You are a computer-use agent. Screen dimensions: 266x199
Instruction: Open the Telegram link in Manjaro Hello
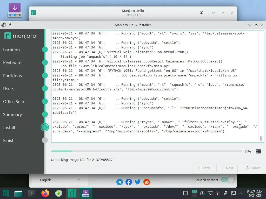pyautogui.click(x=119, y=182)
